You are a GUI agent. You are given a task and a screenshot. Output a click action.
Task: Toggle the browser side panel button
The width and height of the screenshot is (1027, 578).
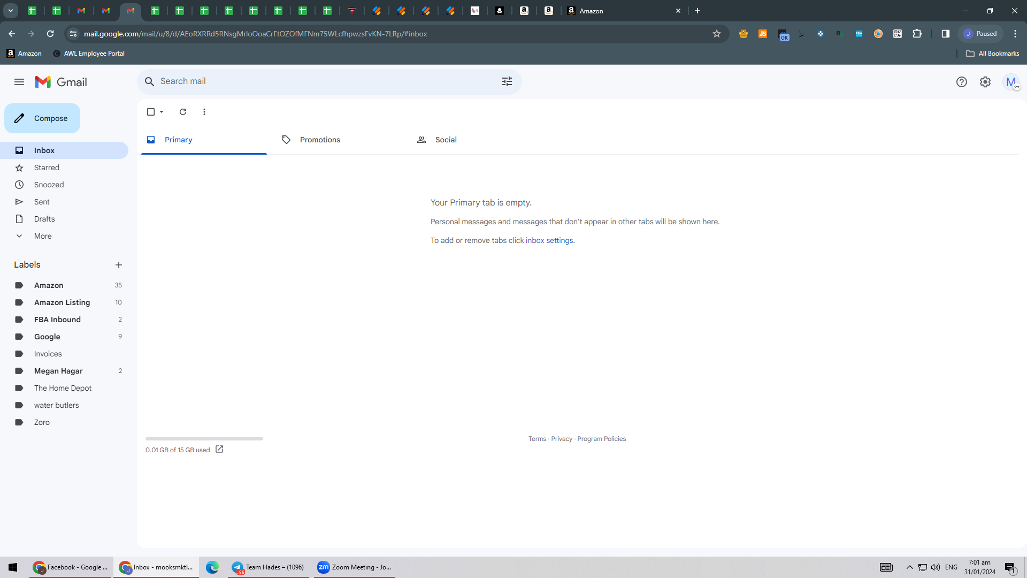pyautogui.click(x=946, y=34)
